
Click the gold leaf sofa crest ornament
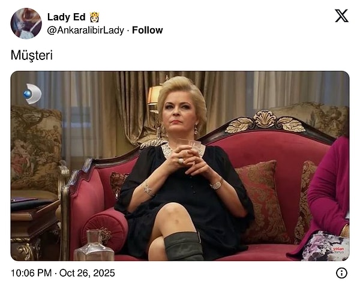click(x=265, y=122)
